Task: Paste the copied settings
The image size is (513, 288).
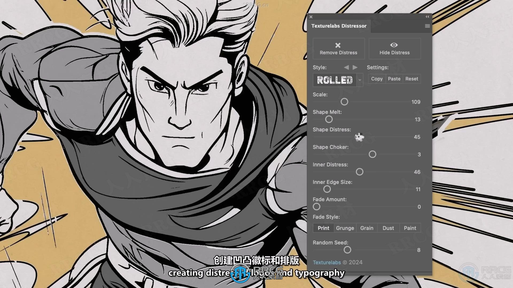Action: tap(394, 79)
